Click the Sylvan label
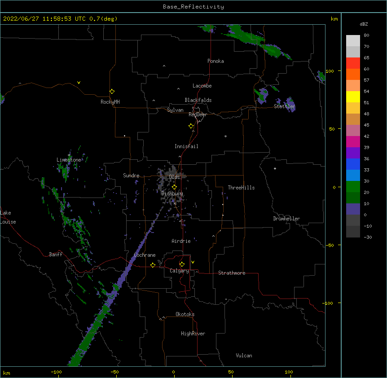387x378 pixels. pos(175,110)
